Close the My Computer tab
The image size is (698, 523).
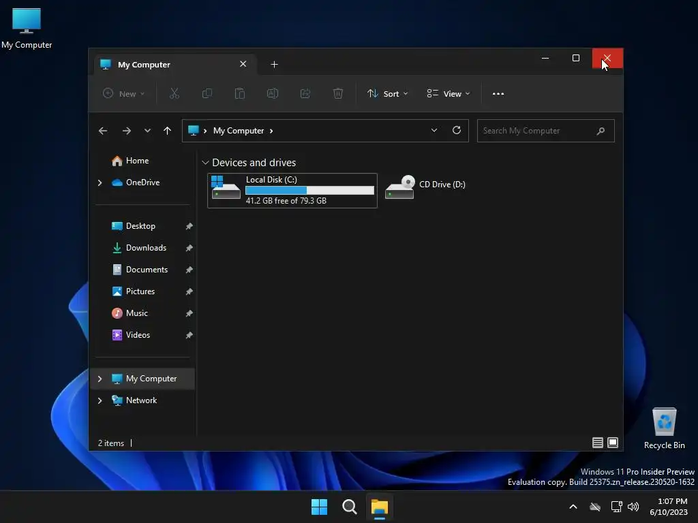pos(243,64)
